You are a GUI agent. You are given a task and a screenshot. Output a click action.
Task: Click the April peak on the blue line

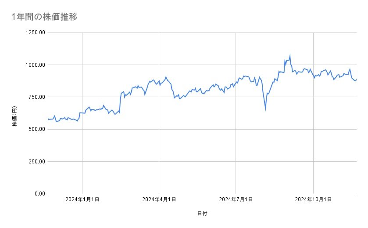pyautogui.click(x=166, y=77)
